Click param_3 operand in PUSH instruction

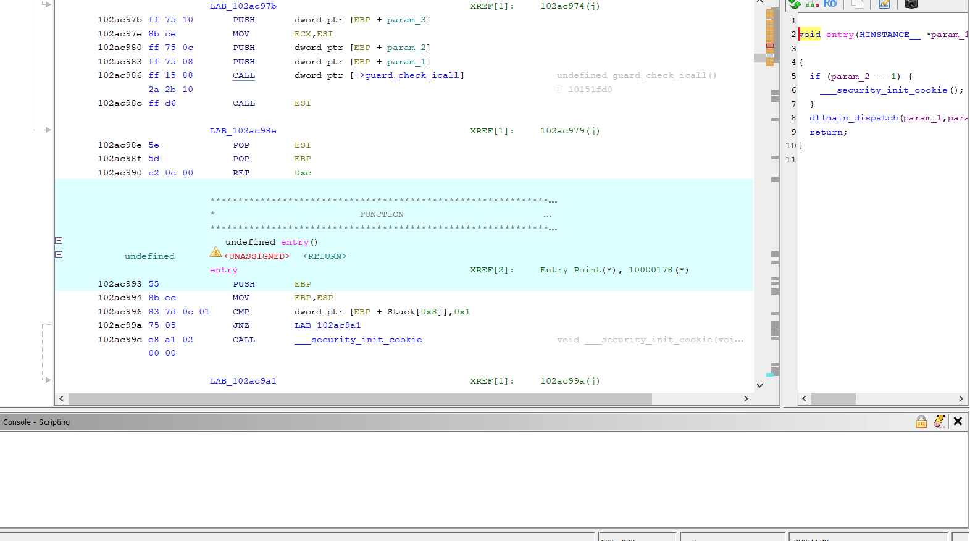[x=406, y=20]
